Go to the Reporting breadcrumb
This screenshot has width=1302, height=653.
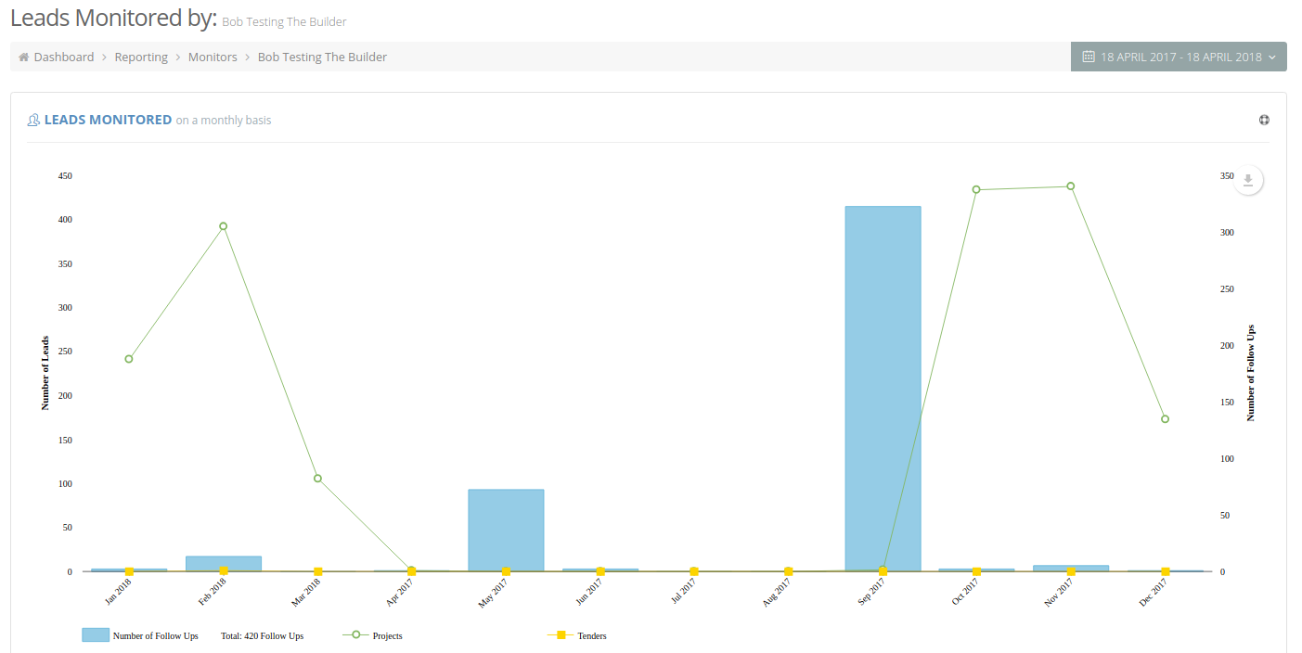(x=141, y=58)
